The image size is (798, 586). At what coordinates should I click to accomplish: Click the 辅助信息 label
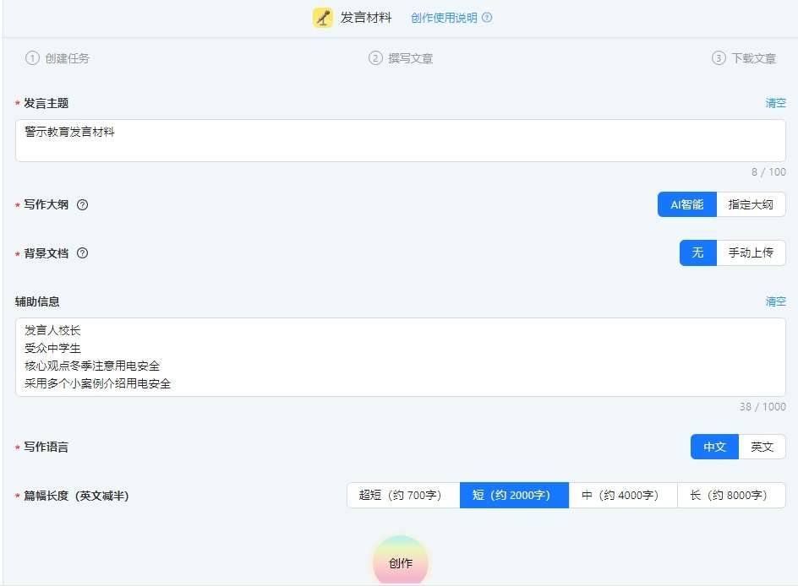click(37, 301)
